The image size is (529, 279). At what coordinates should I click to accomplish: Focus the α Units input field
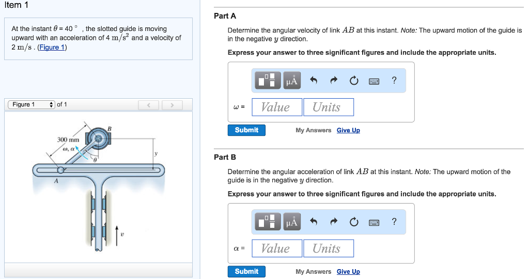(329, 249)
